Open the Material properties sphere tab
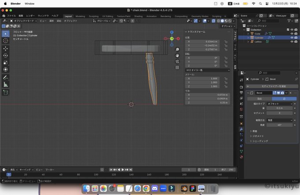 [x=241, y=157]
